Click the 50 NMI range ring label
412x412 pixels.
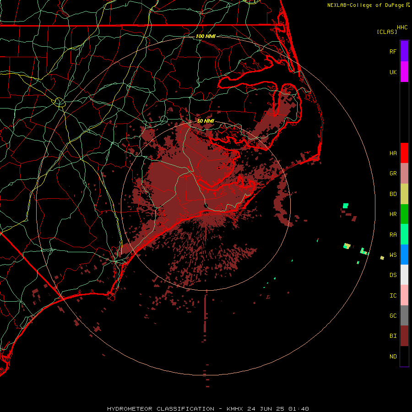click(206, 121)
